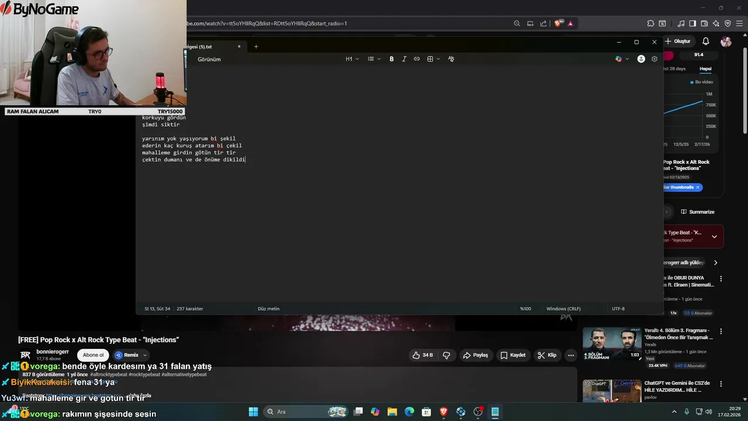Clear formatting with the Notepad toolbar icon
This screenshot has width=748, height=421.
[451, 59]
